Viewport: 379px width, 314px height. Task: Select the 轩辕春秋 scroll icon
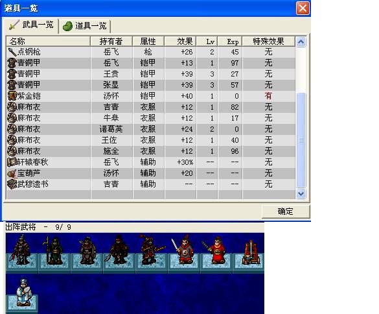[x=12, y=162]
